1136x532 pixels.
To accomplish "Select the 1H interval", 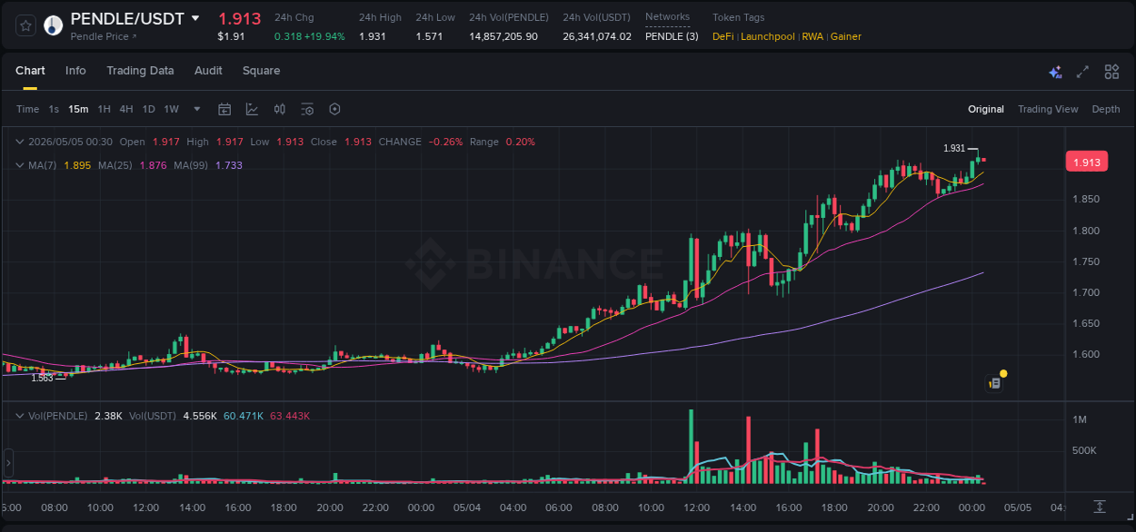I will [104, 109].
